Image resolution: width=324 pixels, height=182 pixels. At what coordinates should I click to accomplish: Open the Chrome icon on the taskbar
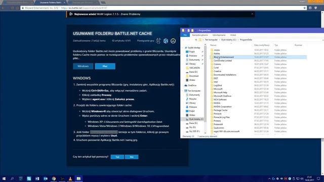pyautogui.click(x=54, y=178)
